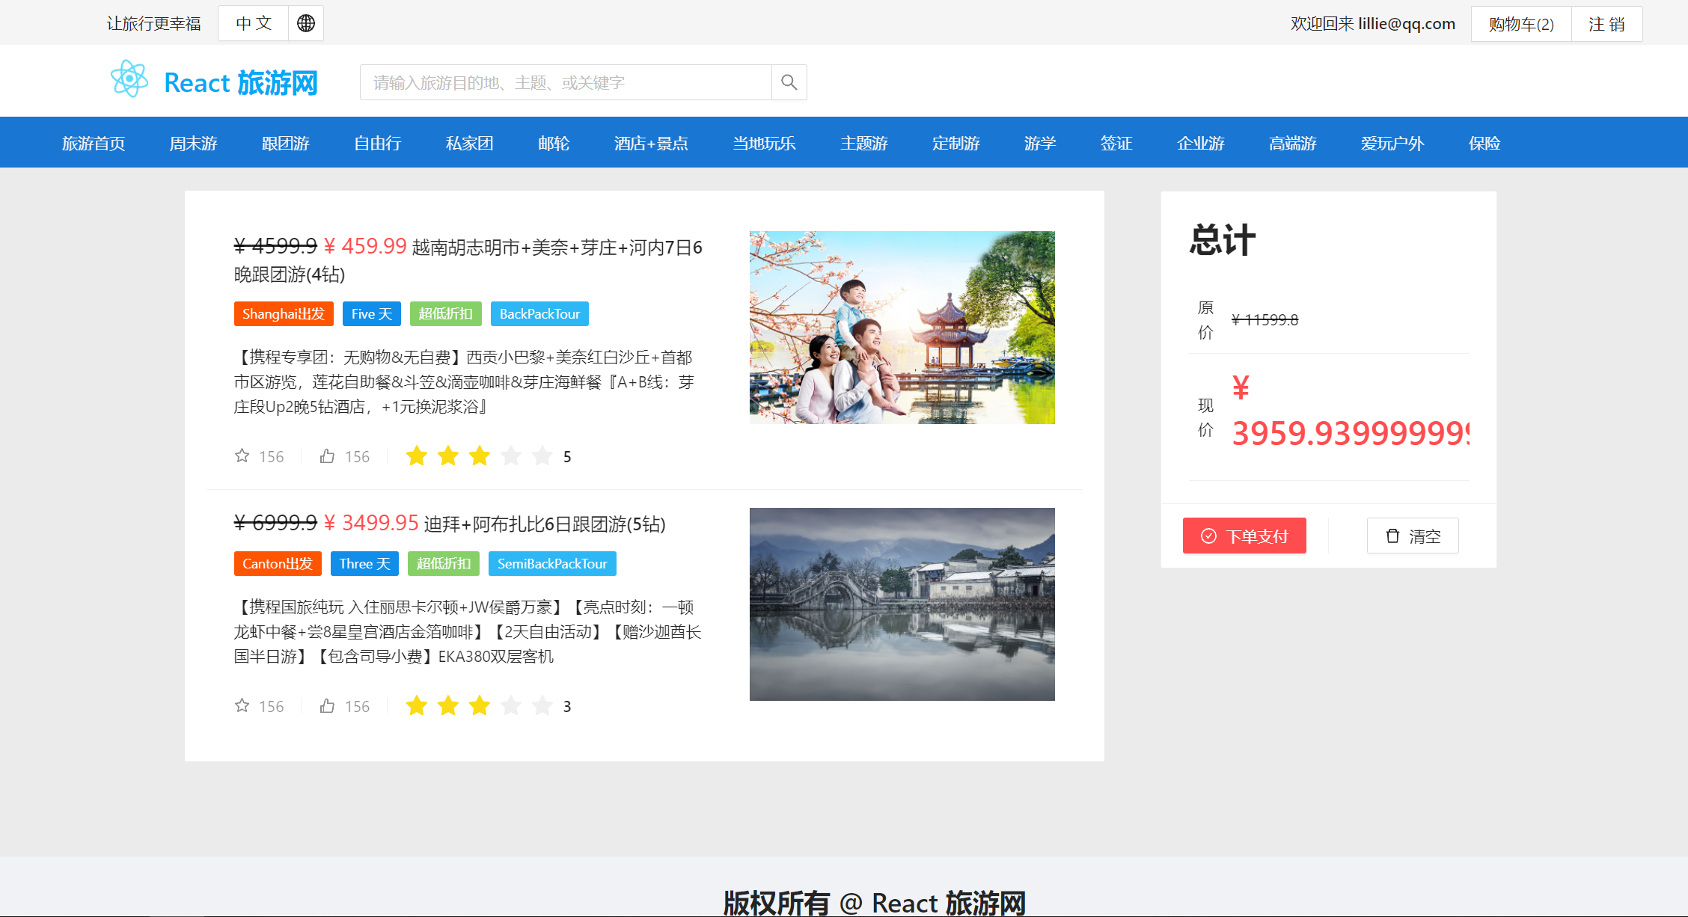The image size is (1688, 917).
Task: Open the 邮轮 navigation menu item
Action: (554, 143)
